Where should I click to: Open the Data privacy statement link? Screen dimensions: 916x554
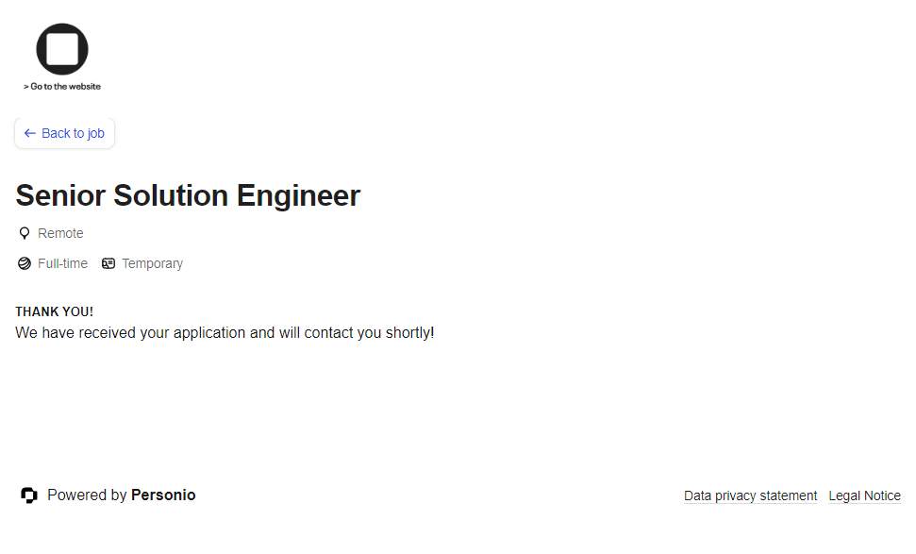tap(750, 496)
